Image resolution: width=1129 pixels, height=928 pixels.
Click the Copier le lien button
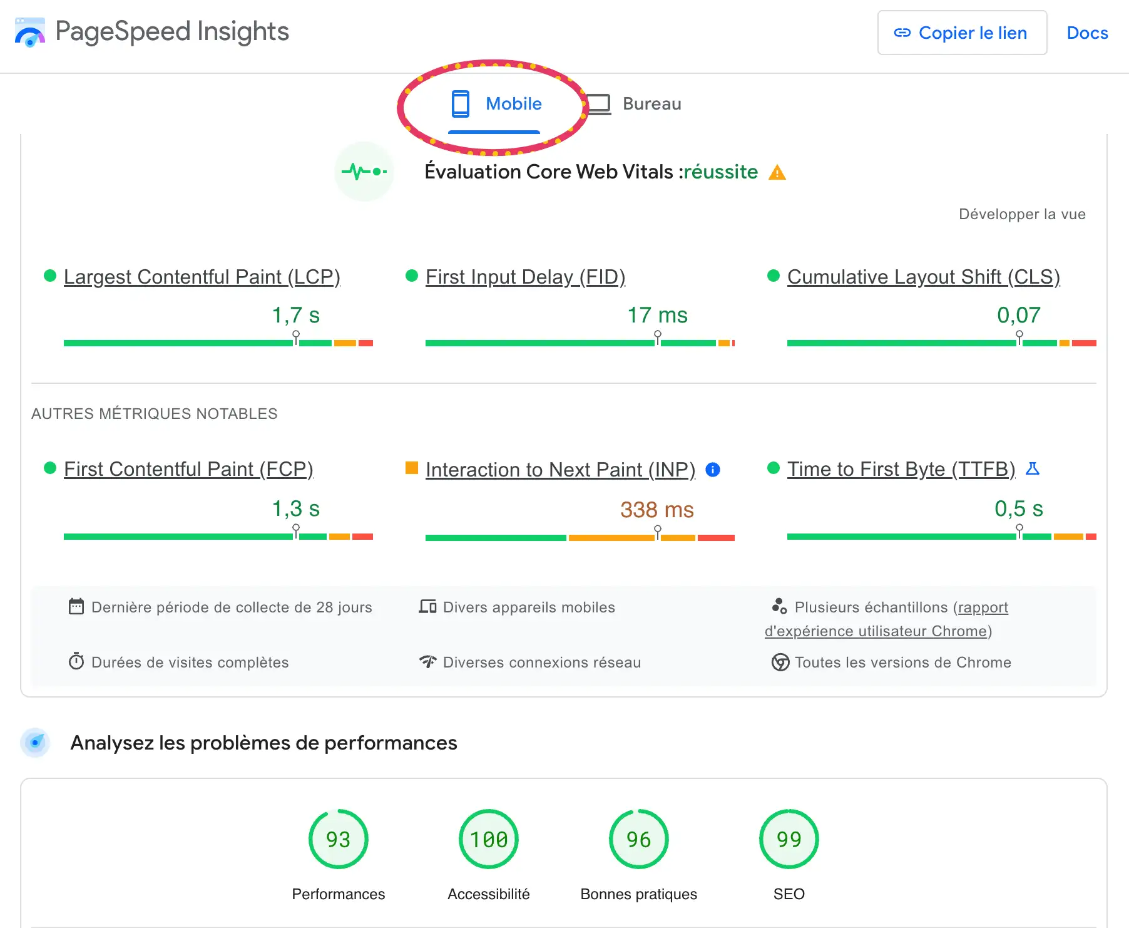tap(962, 33)
